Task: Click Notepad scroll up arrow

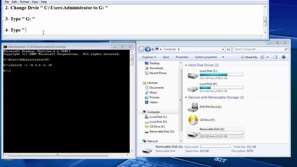Action: [x=265, y=7]
